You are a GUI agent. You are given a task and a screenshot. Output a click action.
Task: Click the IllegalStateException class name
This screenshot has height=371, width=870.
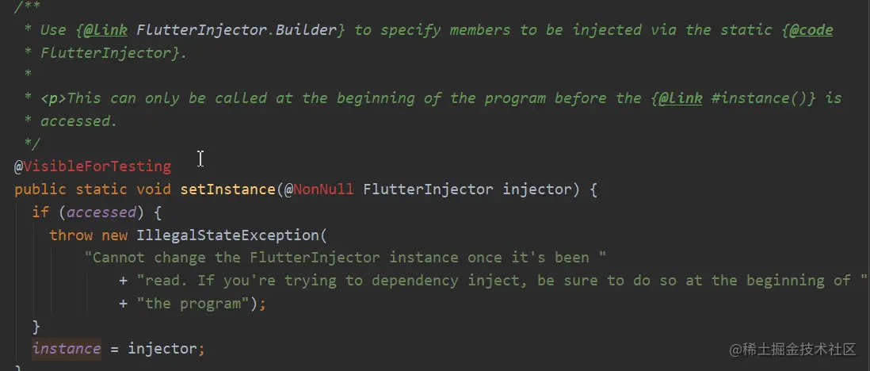pyautogui.click(x=228, y=235)
